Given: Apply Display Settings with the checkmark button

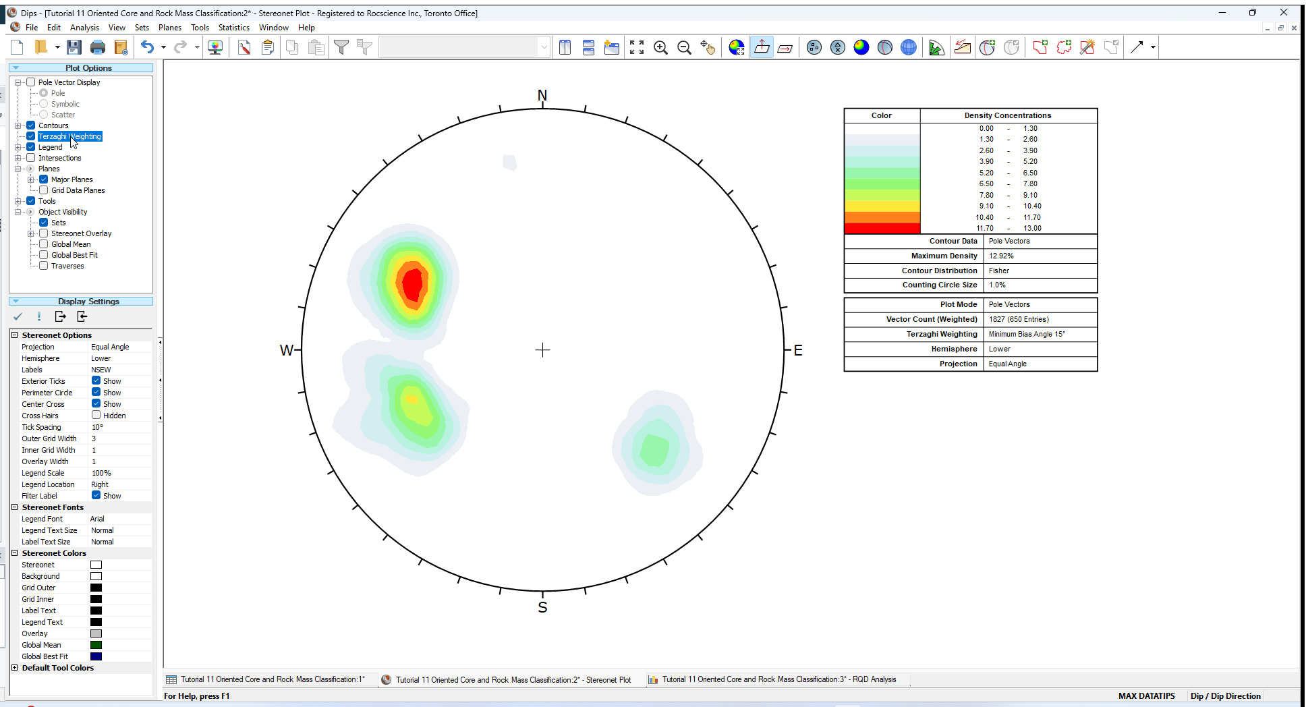Looking at the screenshot, I should [x=18, y=316].
